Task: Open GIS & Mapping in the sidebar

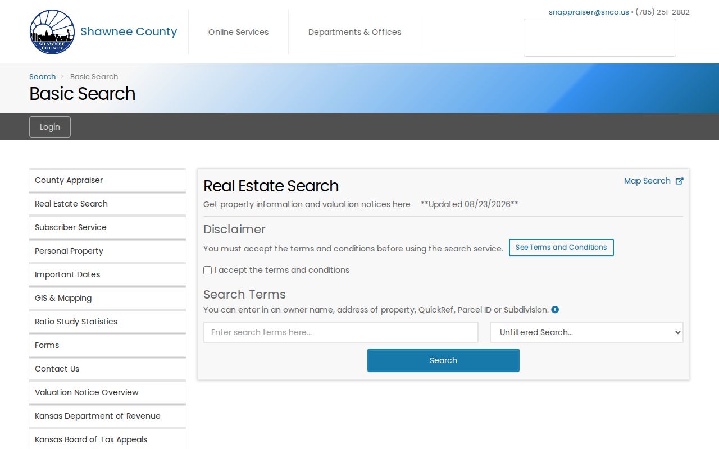Action: point(107,298)
